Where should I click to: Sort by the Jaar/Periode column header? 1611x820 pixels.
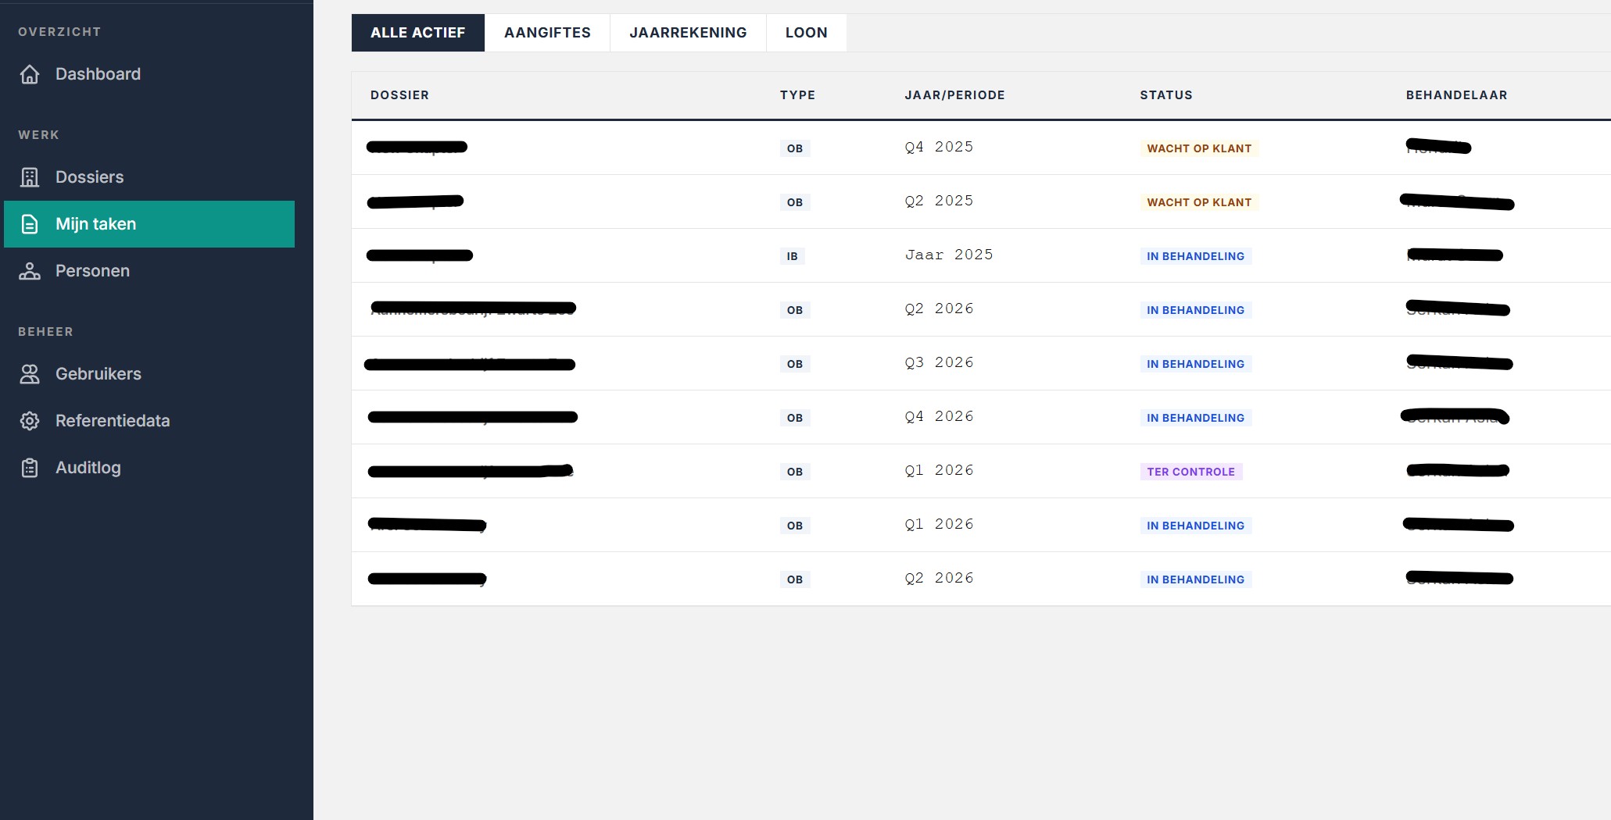955,95
